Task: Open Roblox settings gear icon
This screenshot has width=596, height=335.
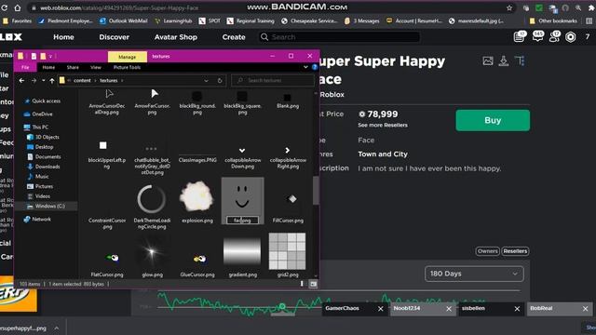Action: pyautogui.click(x=571, y=37)
